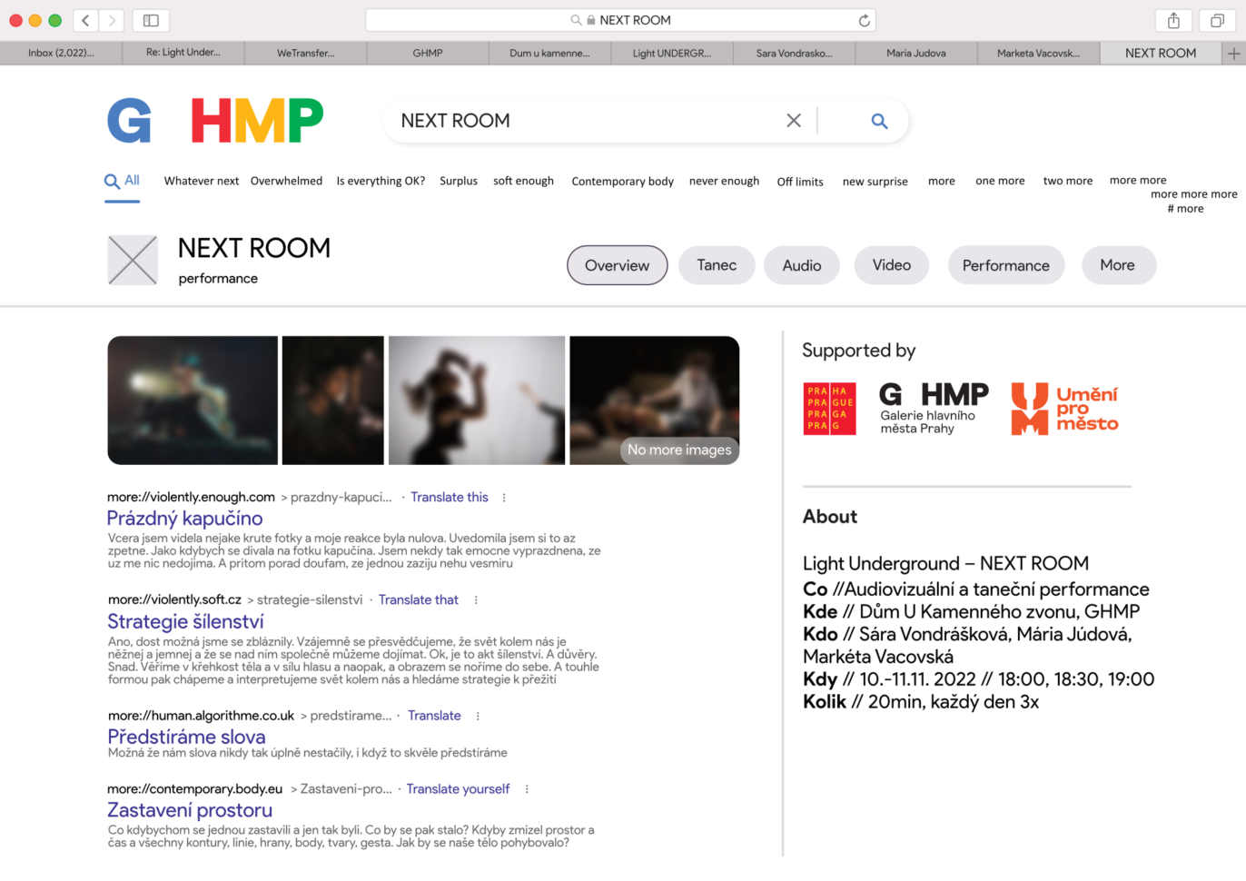Switch to the Light UNDERGR... tab
The width and height of the screenshot is (1246, 881).
[672, 54]
